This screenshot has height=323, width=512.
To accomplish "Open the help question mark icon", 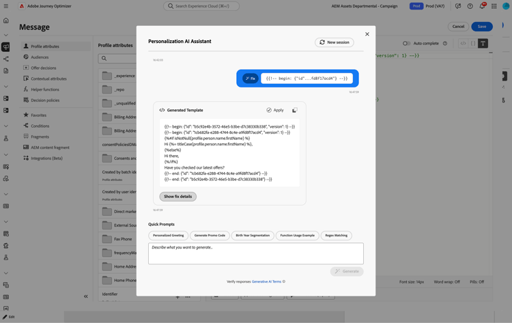I will point(470,6).
